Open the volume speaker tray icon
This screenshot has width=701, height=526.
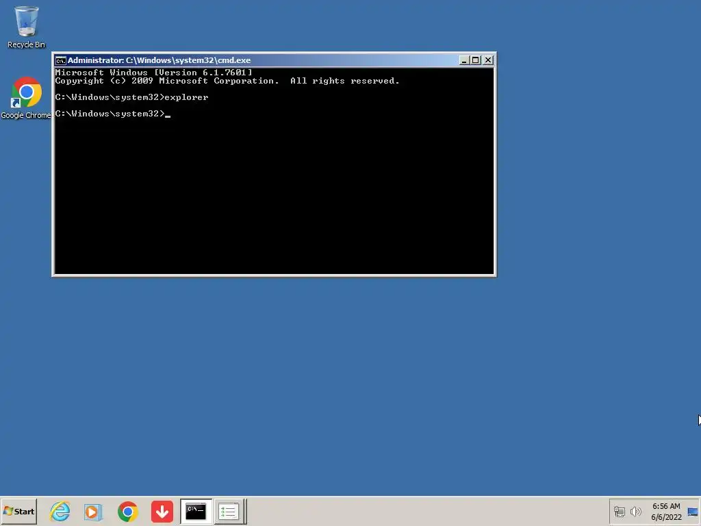click(635, 511)
